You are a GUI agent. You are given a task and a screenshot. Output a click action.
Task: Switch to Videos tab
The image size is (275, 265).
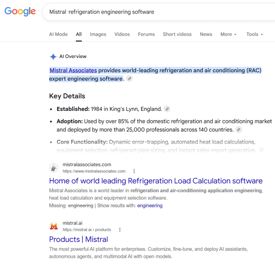pyautogui.click(x=122, y=34)
